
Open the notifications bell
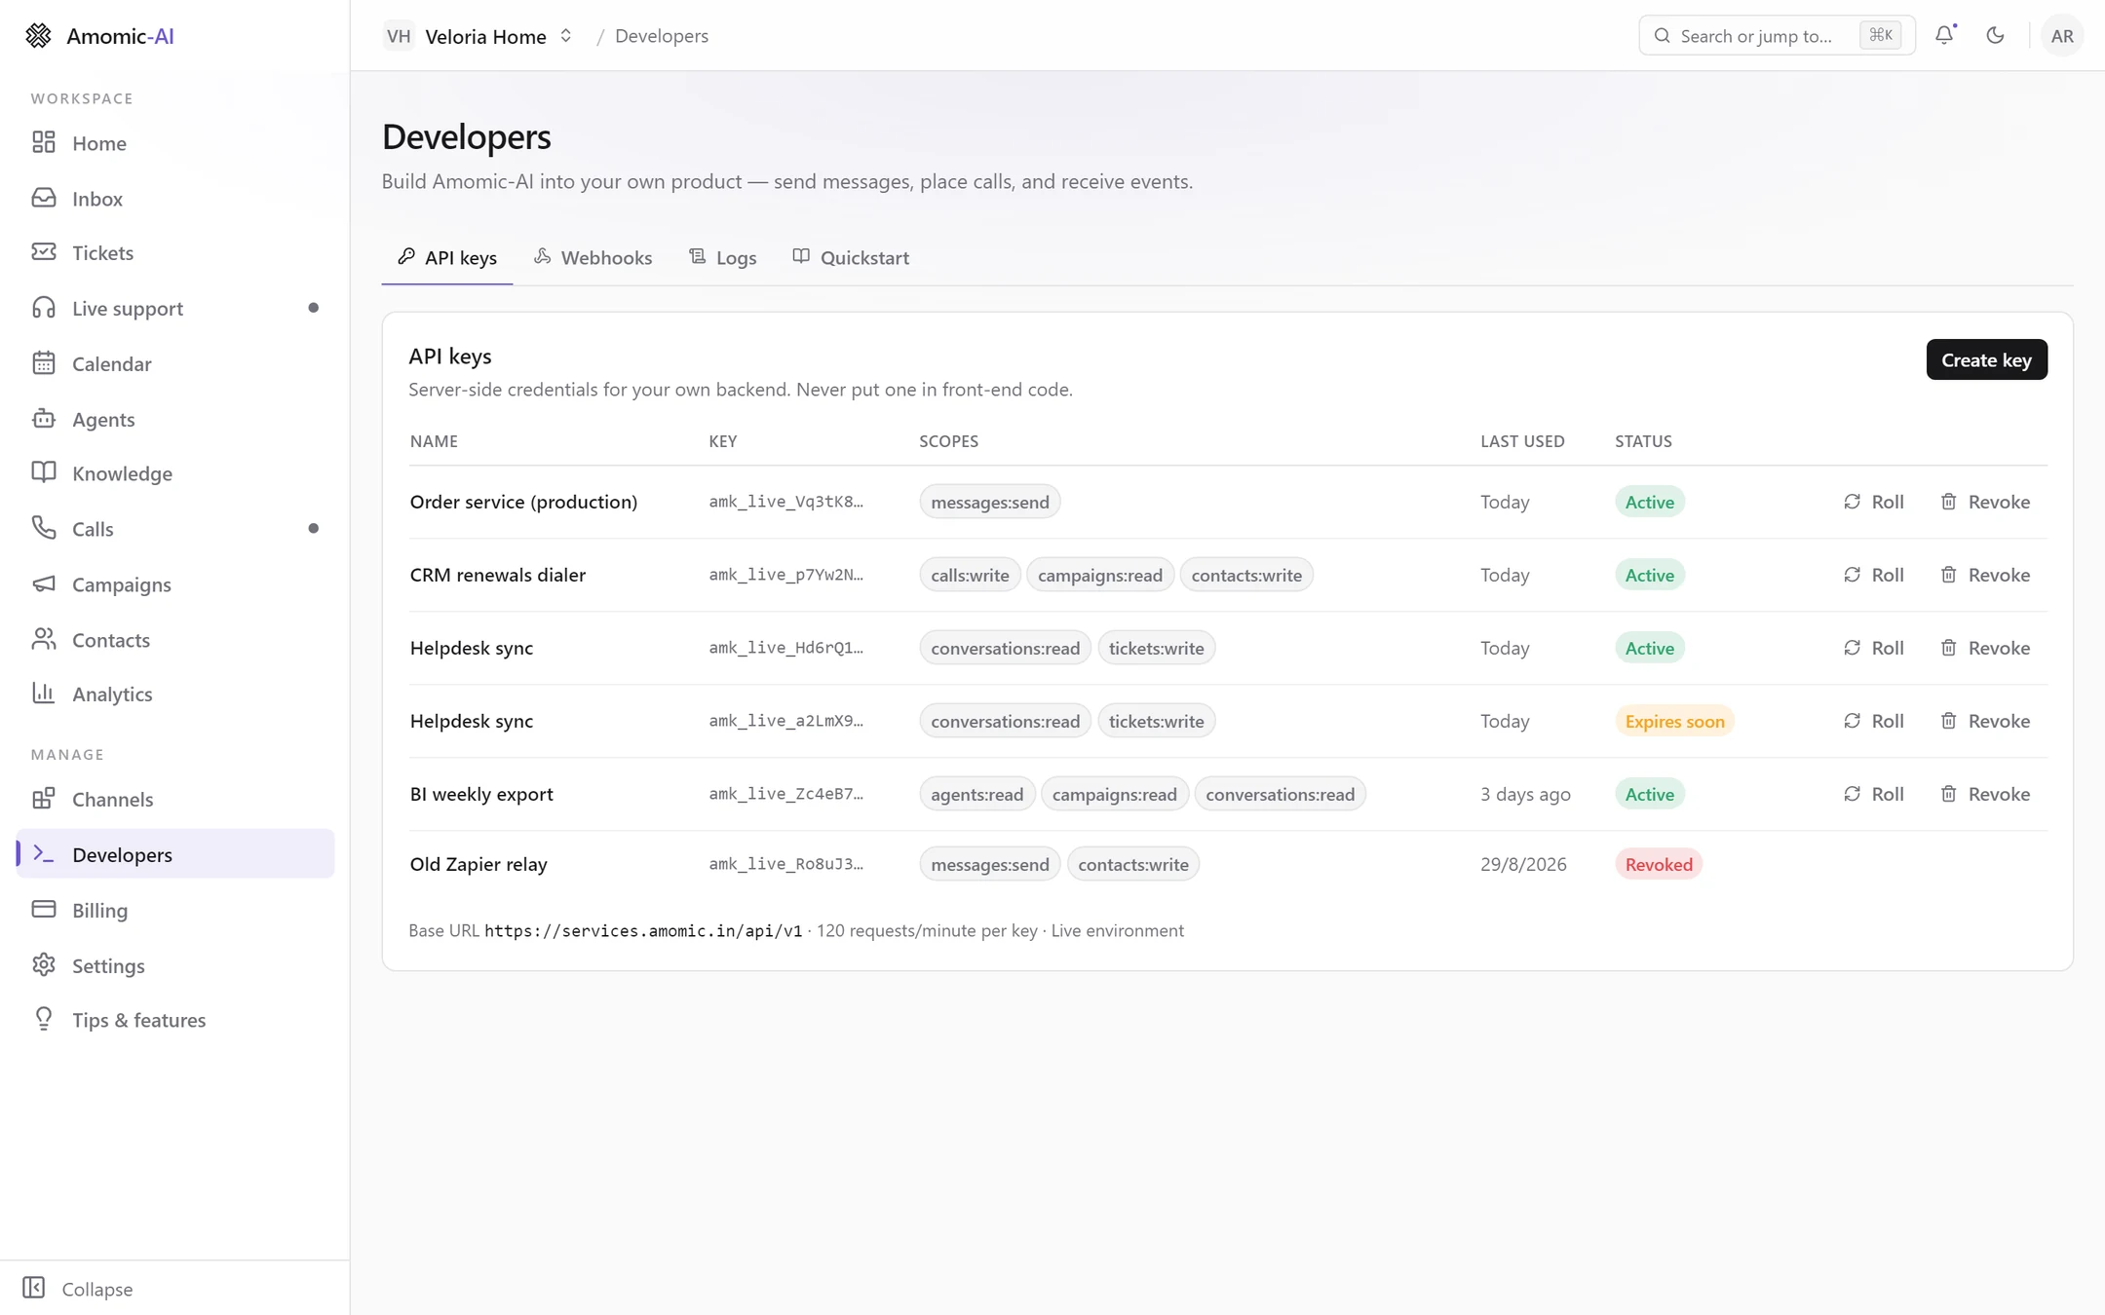(x=1944, y=36)
